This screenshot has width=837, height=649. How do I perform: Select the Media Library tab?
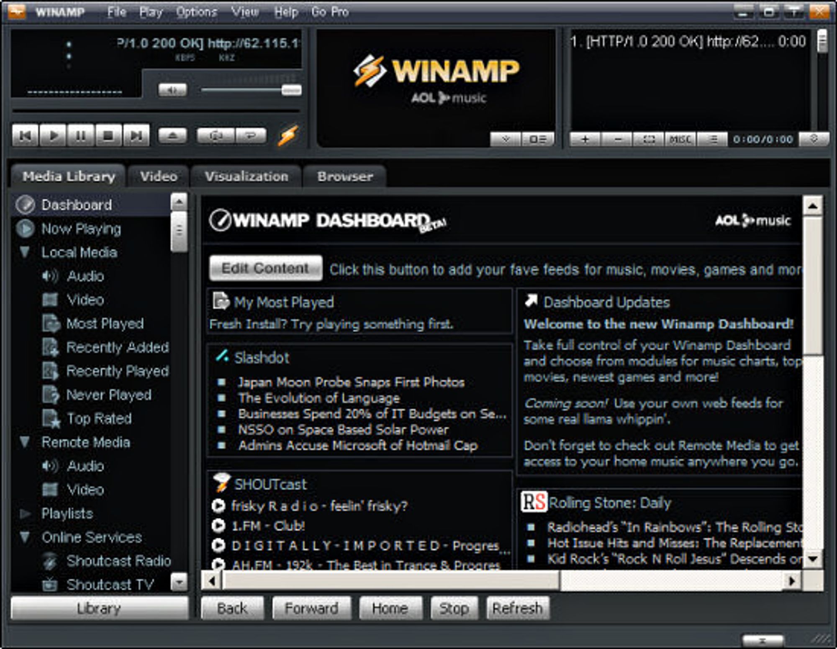[69, 176]
